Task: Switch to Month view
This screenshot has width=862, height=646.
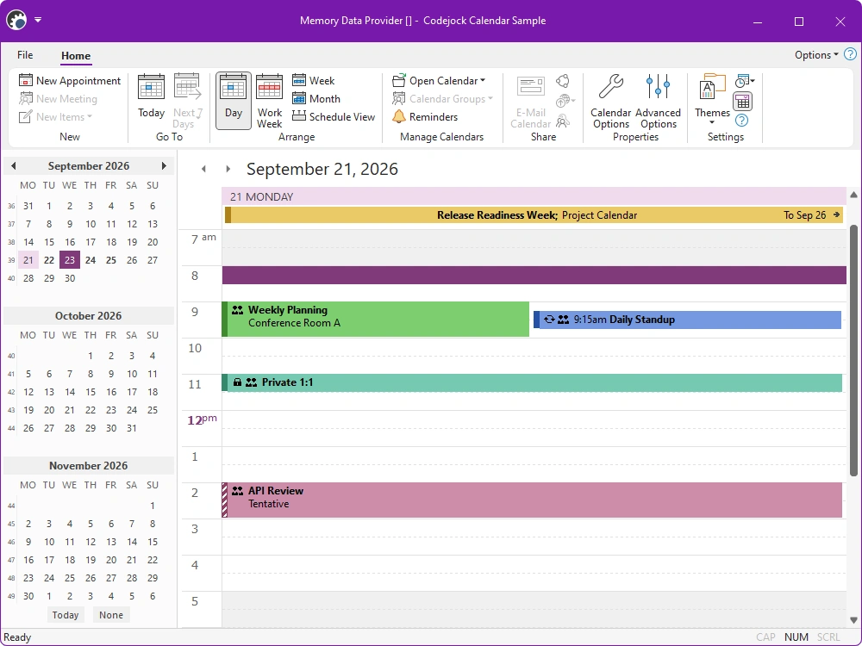Action: [x=316, y=99]
